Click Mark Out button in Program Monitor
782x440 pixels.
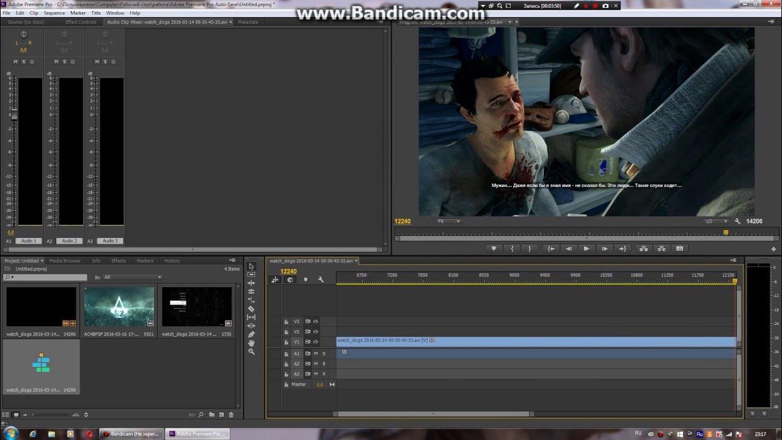click(x=530, y=249)
